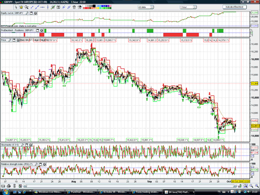Click the binoculars-style zoom fit icon
Image resolution: width=260 pixels, height=195 pixels.
pos(246,186)
